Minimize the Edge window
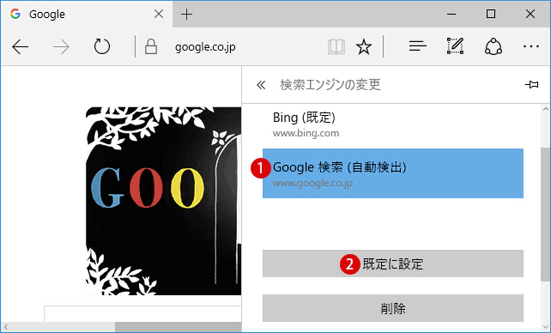This screenshot has width=551, height=333. (x=451, y=14)
